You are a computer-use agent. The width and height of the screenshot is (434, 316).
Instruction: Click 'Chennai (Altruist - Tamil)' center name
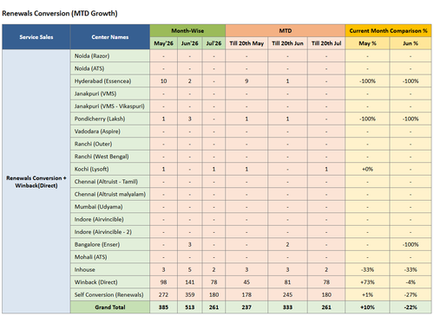click(106, 182)
